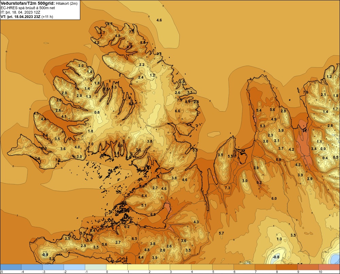
Task: Click the legend label '0'
Action: (x=107, y=272)
